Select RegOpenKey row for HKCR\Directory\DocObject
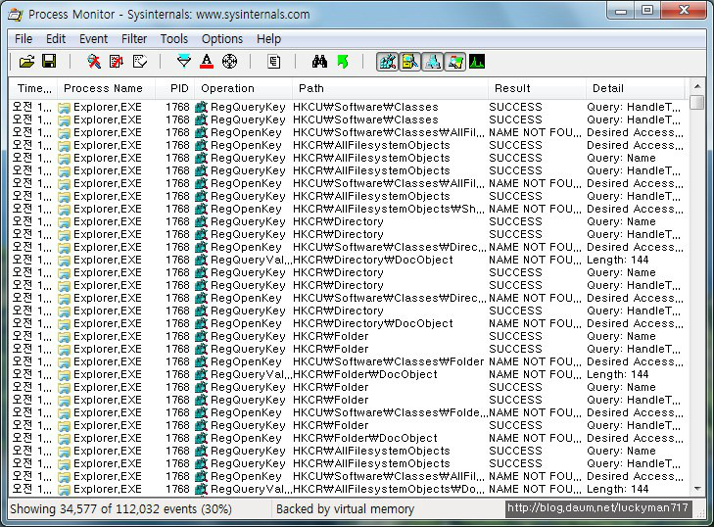The height and width of the screenshot is (527, 714). pyautogui.click(x=347, y=324)
